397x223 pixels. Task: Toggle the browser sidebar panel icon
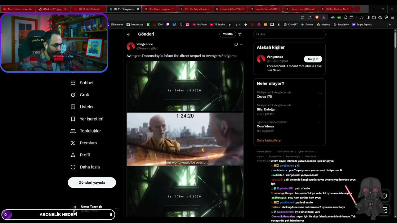coord(368,17)
